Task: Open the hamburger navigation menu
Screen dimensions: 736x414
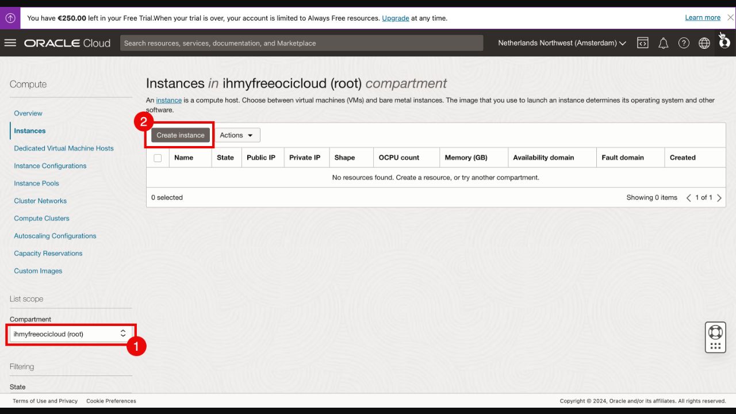Action: [10, 43]
